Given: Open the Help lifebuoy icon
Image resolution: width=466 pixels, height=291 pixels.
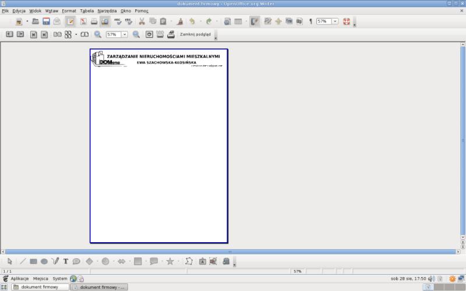Looking at the screenshot, I should pos(346,22).
